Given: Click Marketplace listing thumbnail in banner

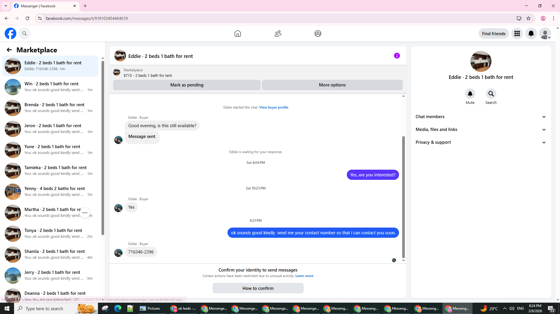Looking at the screenshot, I should [x=117, y=72].
